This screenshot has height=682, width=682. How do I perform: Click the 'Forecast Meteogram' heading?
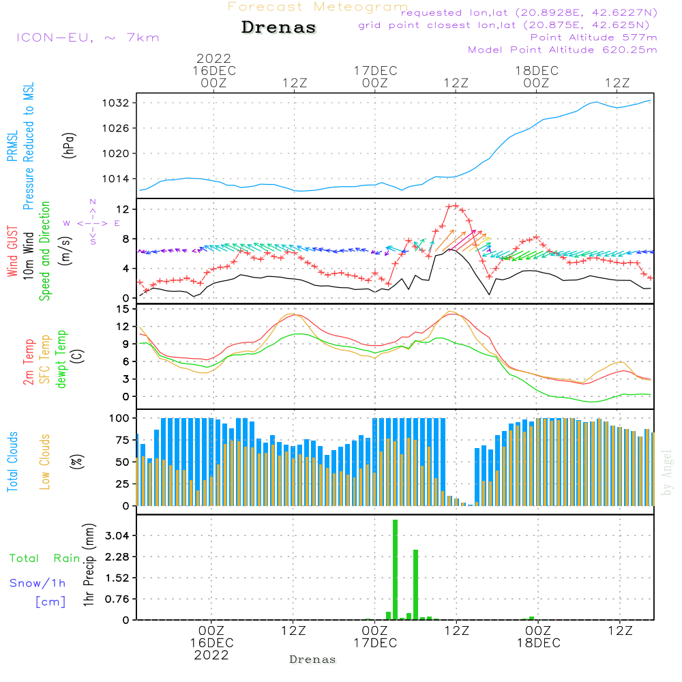pyautogui.click(x=318, y=7)
